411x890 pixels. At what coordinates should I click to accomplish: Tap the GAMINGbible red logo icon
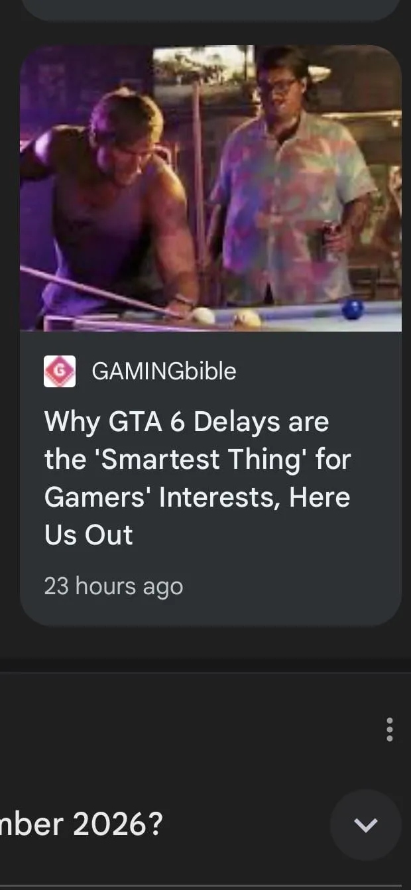tap(60, 371)
